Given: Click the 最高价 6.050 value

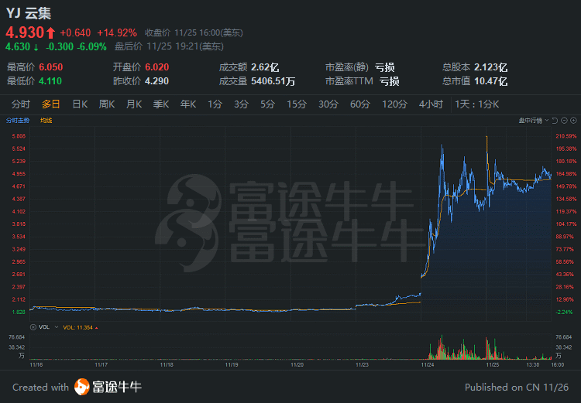Looking at the screenshot, I should [51, 67].
